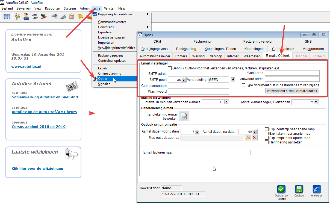Click the car with blue document icon
Viewport: 330px width, 203px height.
(54, 16)
